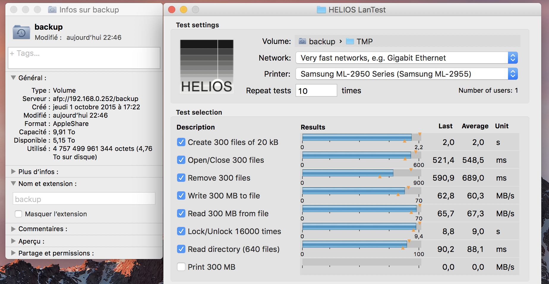Viewport: 549px width, 284px height.
Task: Uncheck Create 300 files of 20 kB
Action: (181, 142)
